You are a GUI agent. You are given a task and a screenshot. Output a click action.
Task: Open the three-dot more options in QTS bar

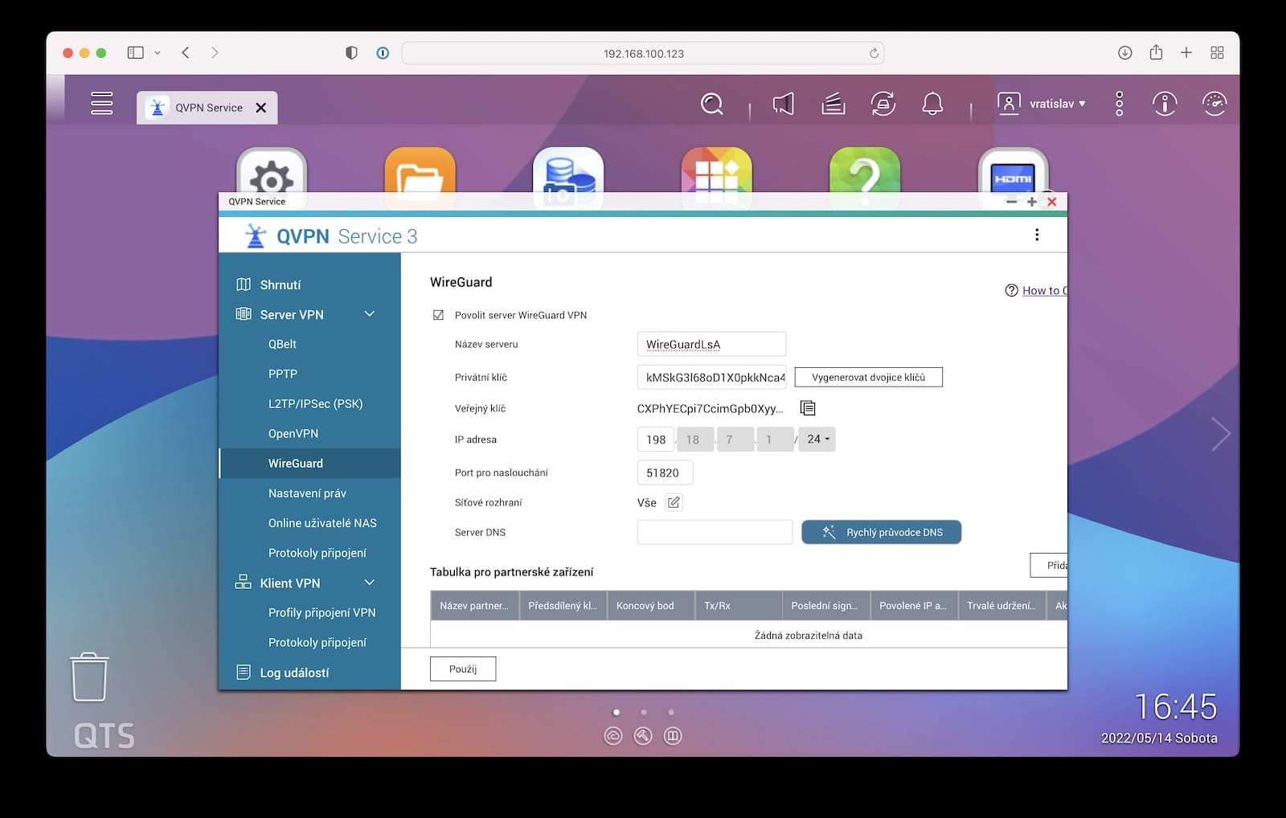point(1119,104)
